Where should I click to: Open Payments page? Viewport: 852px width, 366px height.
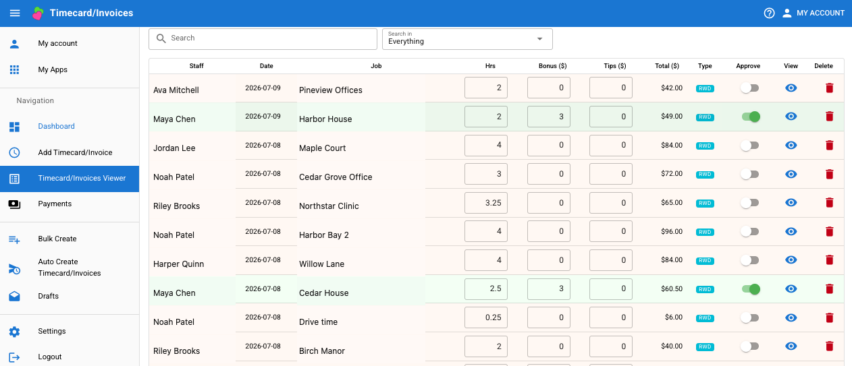coord(70,204)
